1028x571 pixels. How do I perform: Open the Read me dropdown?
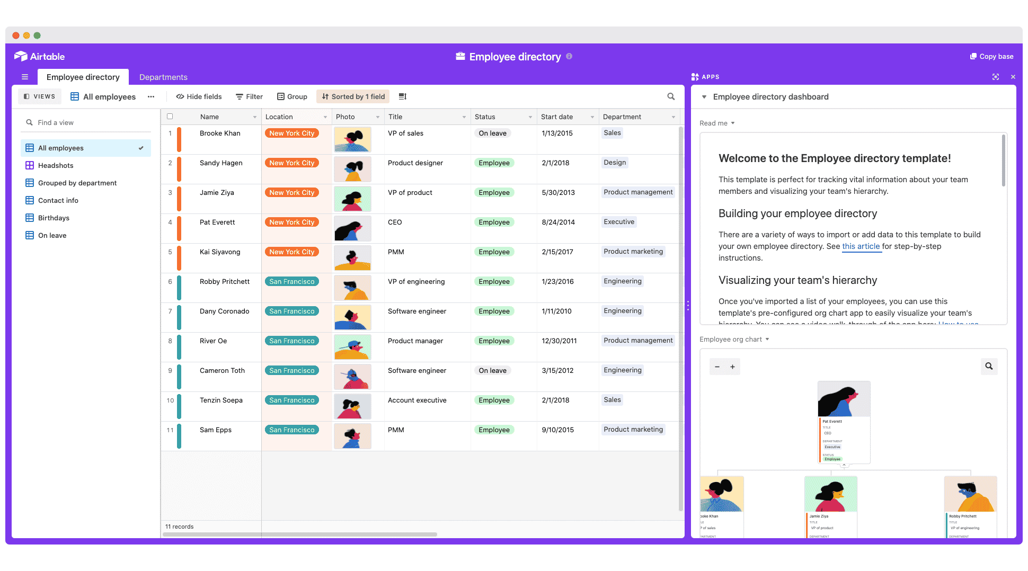click(716, 123)
